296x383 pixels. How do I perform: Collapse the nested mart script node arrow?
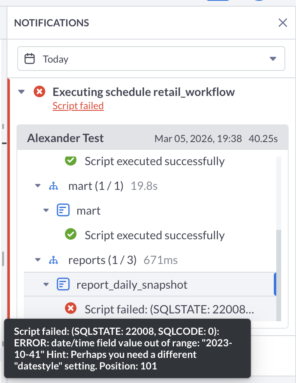point(46,211)
